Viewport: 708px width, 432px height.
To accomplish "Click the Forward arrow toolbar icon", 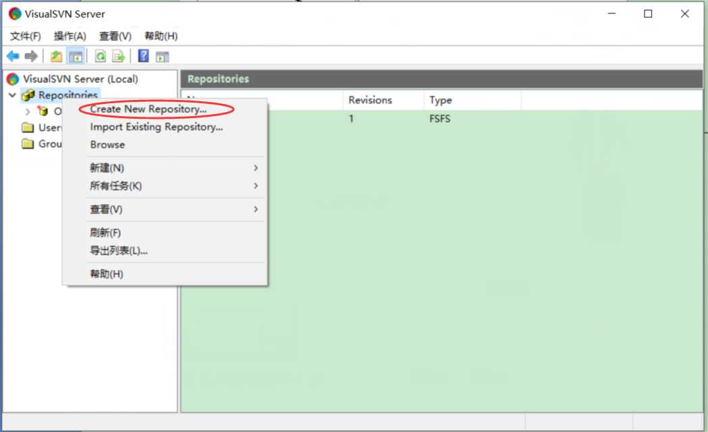I will 30,56.
